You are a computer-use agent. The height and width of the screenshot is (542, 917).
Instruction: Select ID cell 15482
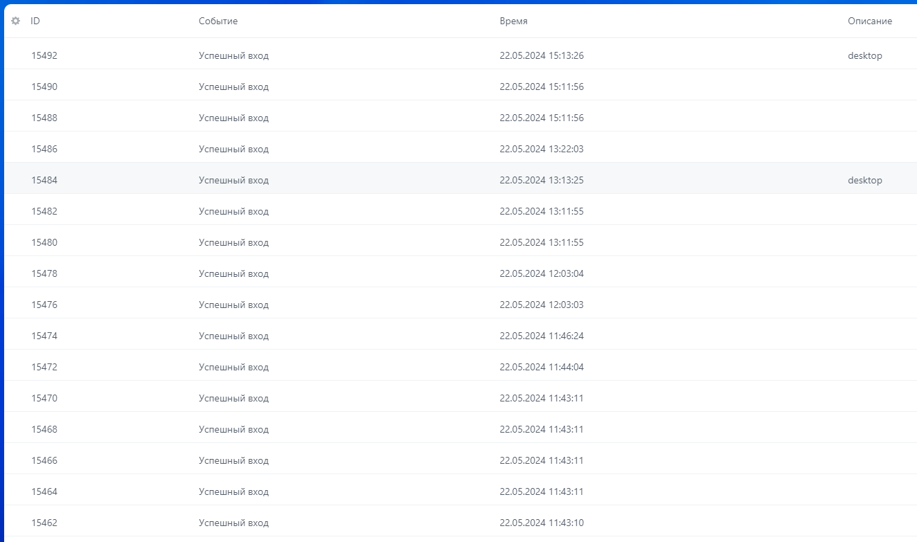coord(44,211)
